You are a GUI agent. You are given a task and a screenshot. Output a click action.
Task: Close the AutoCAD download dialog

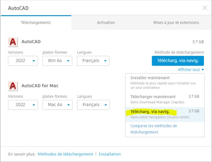[x=205, y=8]
